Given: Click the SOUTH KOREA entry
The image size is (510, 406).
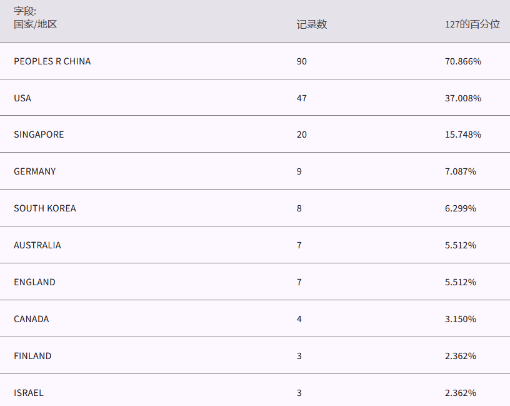Looking at the screenshot, I should (45, 208).
